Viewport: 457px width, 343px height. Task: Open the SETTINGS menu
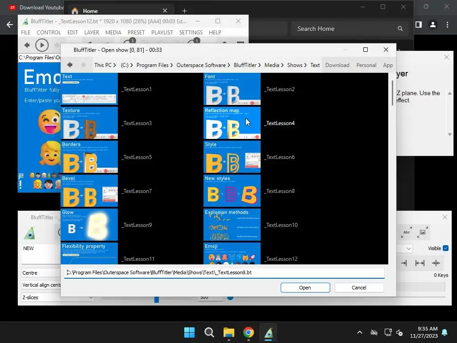(x=191, y=32)
